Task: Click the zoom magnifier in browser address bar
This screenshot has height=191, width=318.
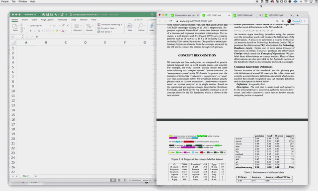Action: tap(277, 21)
